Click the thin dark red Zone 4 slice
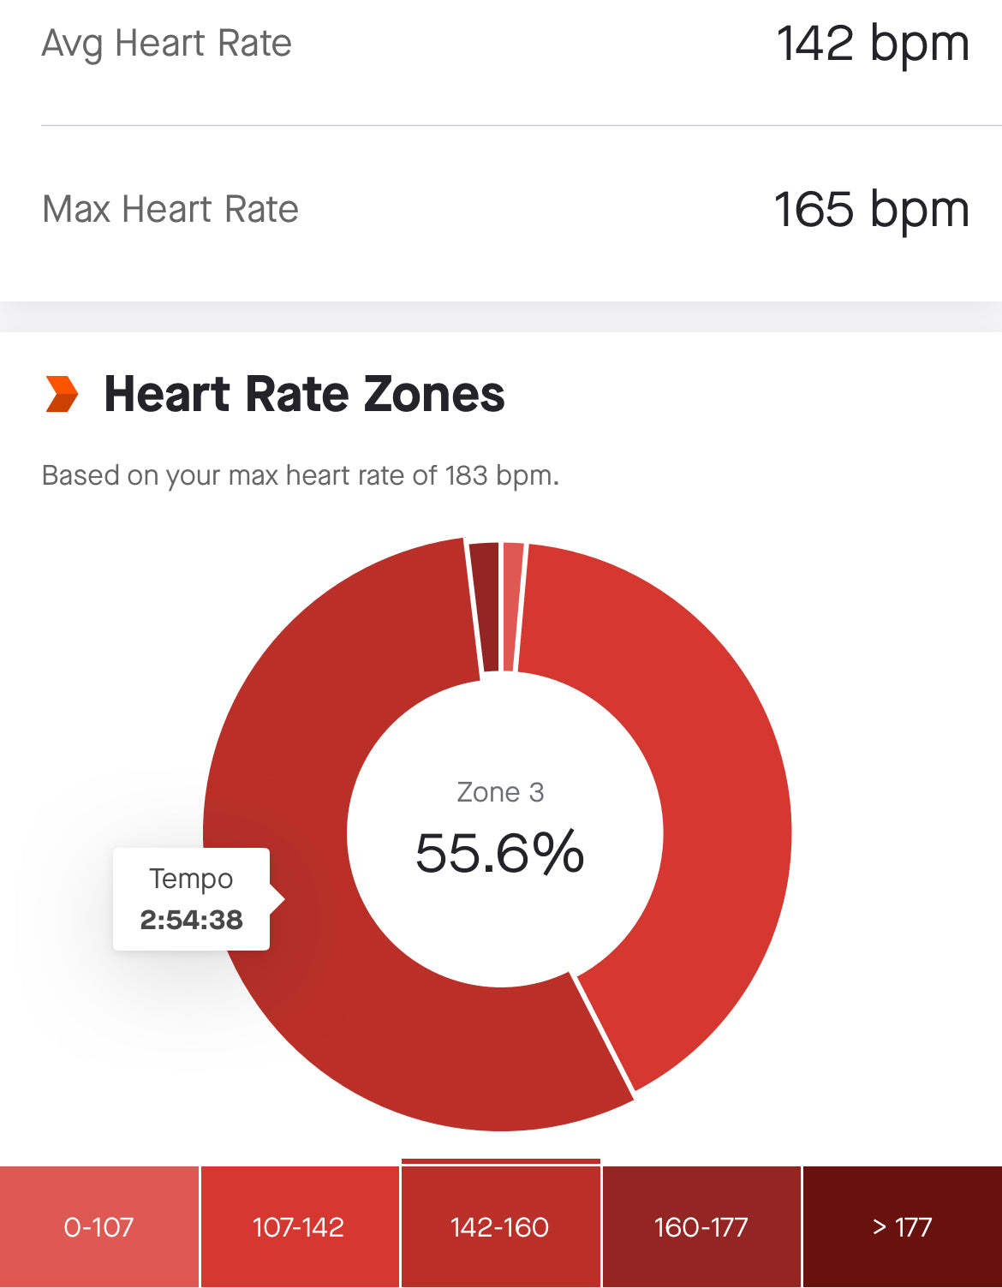Image resolution: width=1002 pixels, height=1288 pixels. click(x=486, y=606)
